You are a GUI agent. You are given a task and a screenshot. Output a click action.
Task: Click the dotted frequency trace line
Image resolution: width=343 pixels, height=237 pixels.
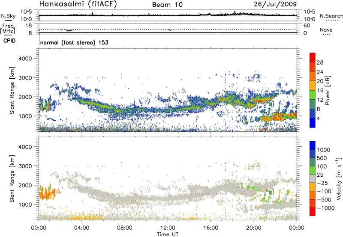[168, 29]
